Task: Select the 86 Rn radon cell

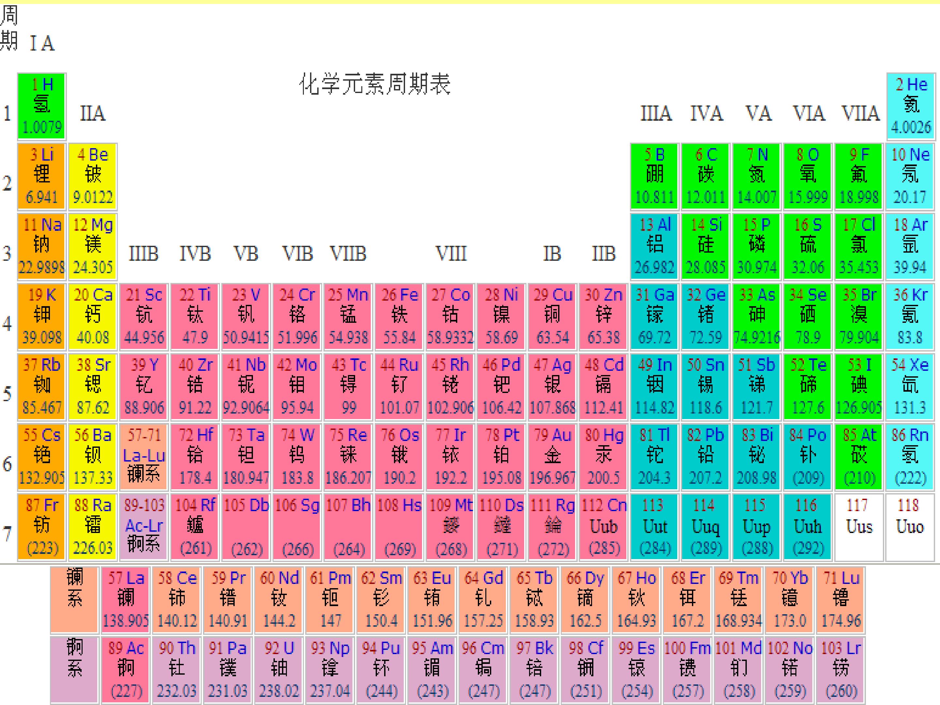Action: coord(911,457)
